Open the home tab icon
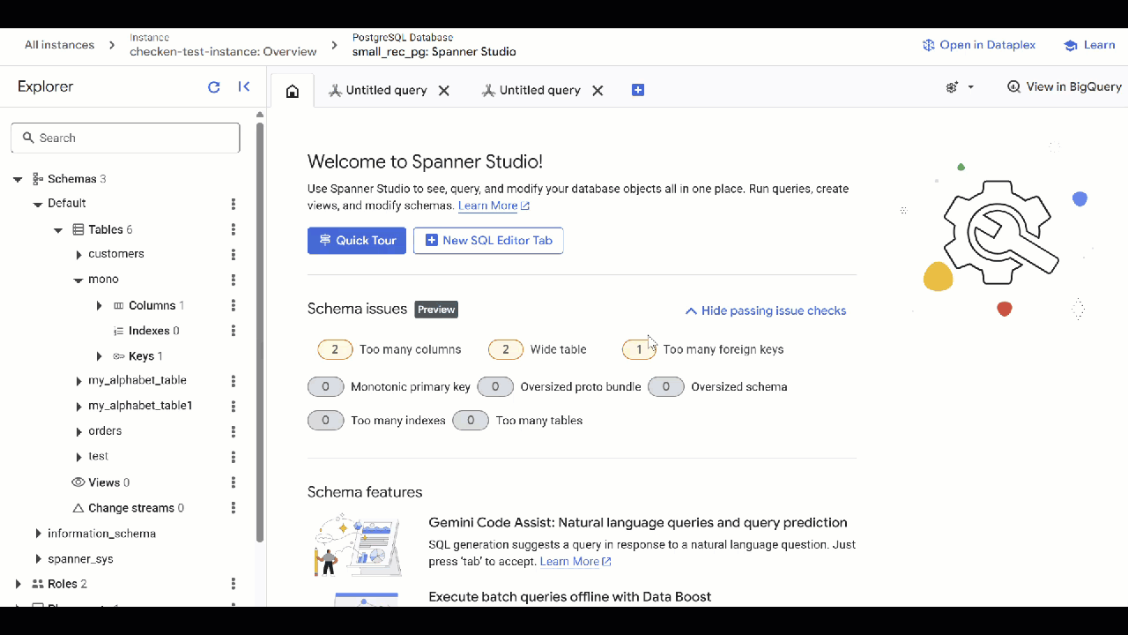 click(293, 91)
